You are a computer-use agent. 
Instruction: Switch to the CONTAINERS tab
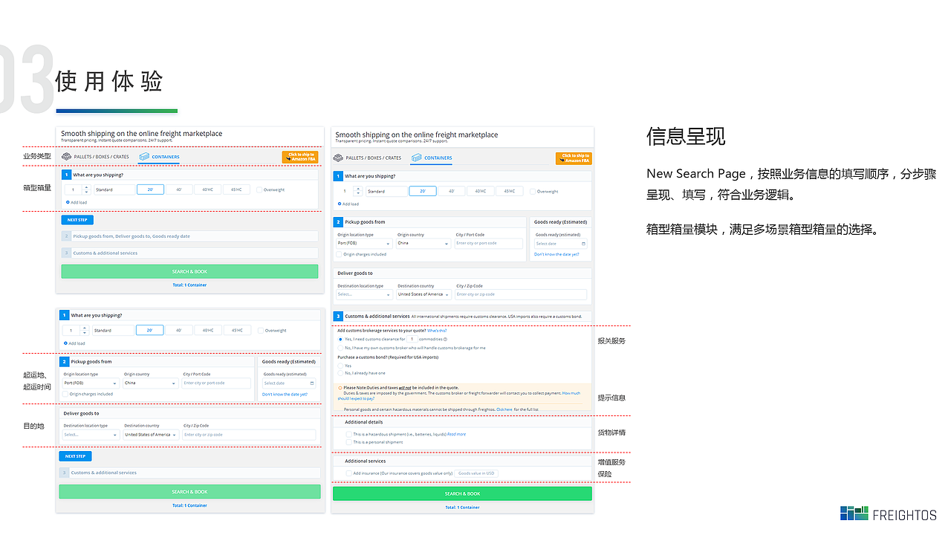(438, 158)
